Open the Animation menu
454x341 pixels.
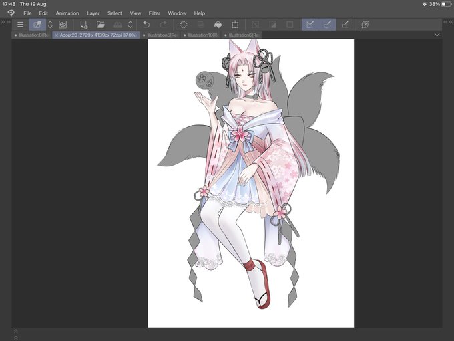67,13
